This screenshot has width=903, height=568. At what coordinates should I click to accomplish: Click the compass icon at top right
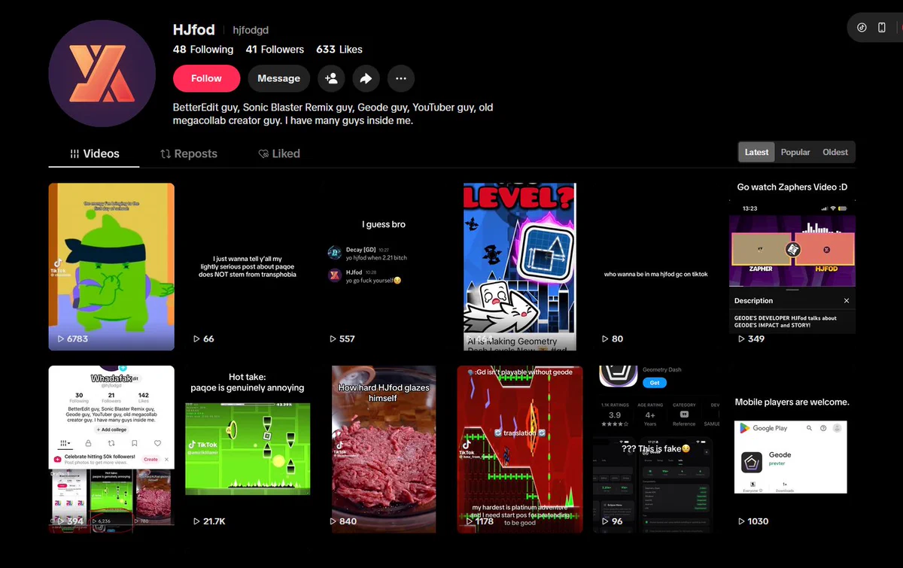click(862, 28)
